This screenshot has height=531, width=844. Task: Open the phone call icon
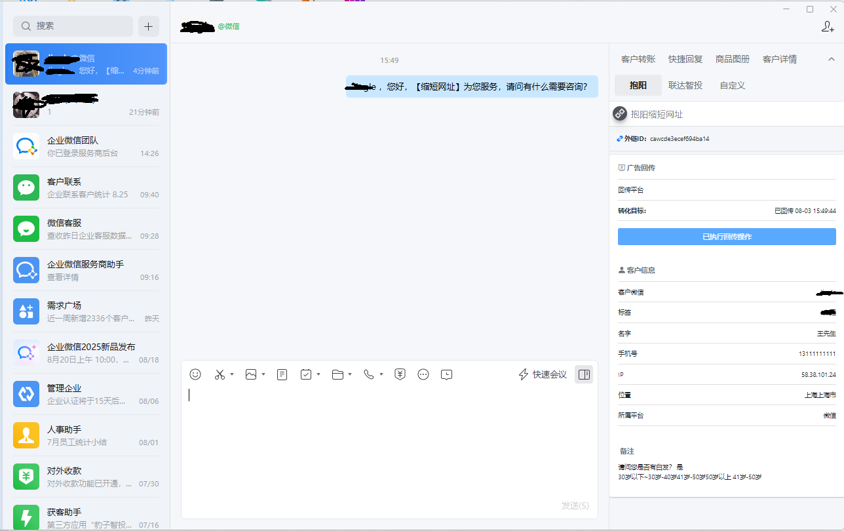tap(369, 374)
